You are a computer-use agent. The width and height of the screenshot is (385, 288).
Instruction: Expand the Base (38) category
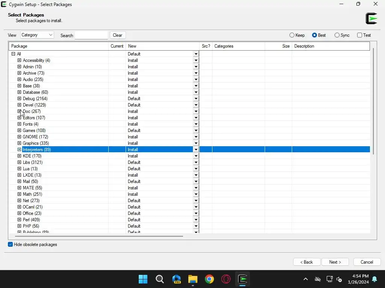coord(20,86)
